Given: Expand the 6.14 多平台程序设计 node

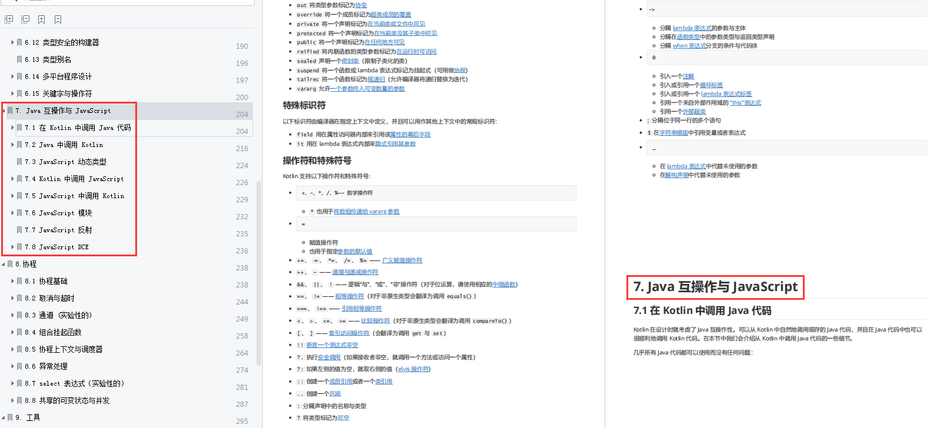Looking at the screenshot, I should click(12, 76).
